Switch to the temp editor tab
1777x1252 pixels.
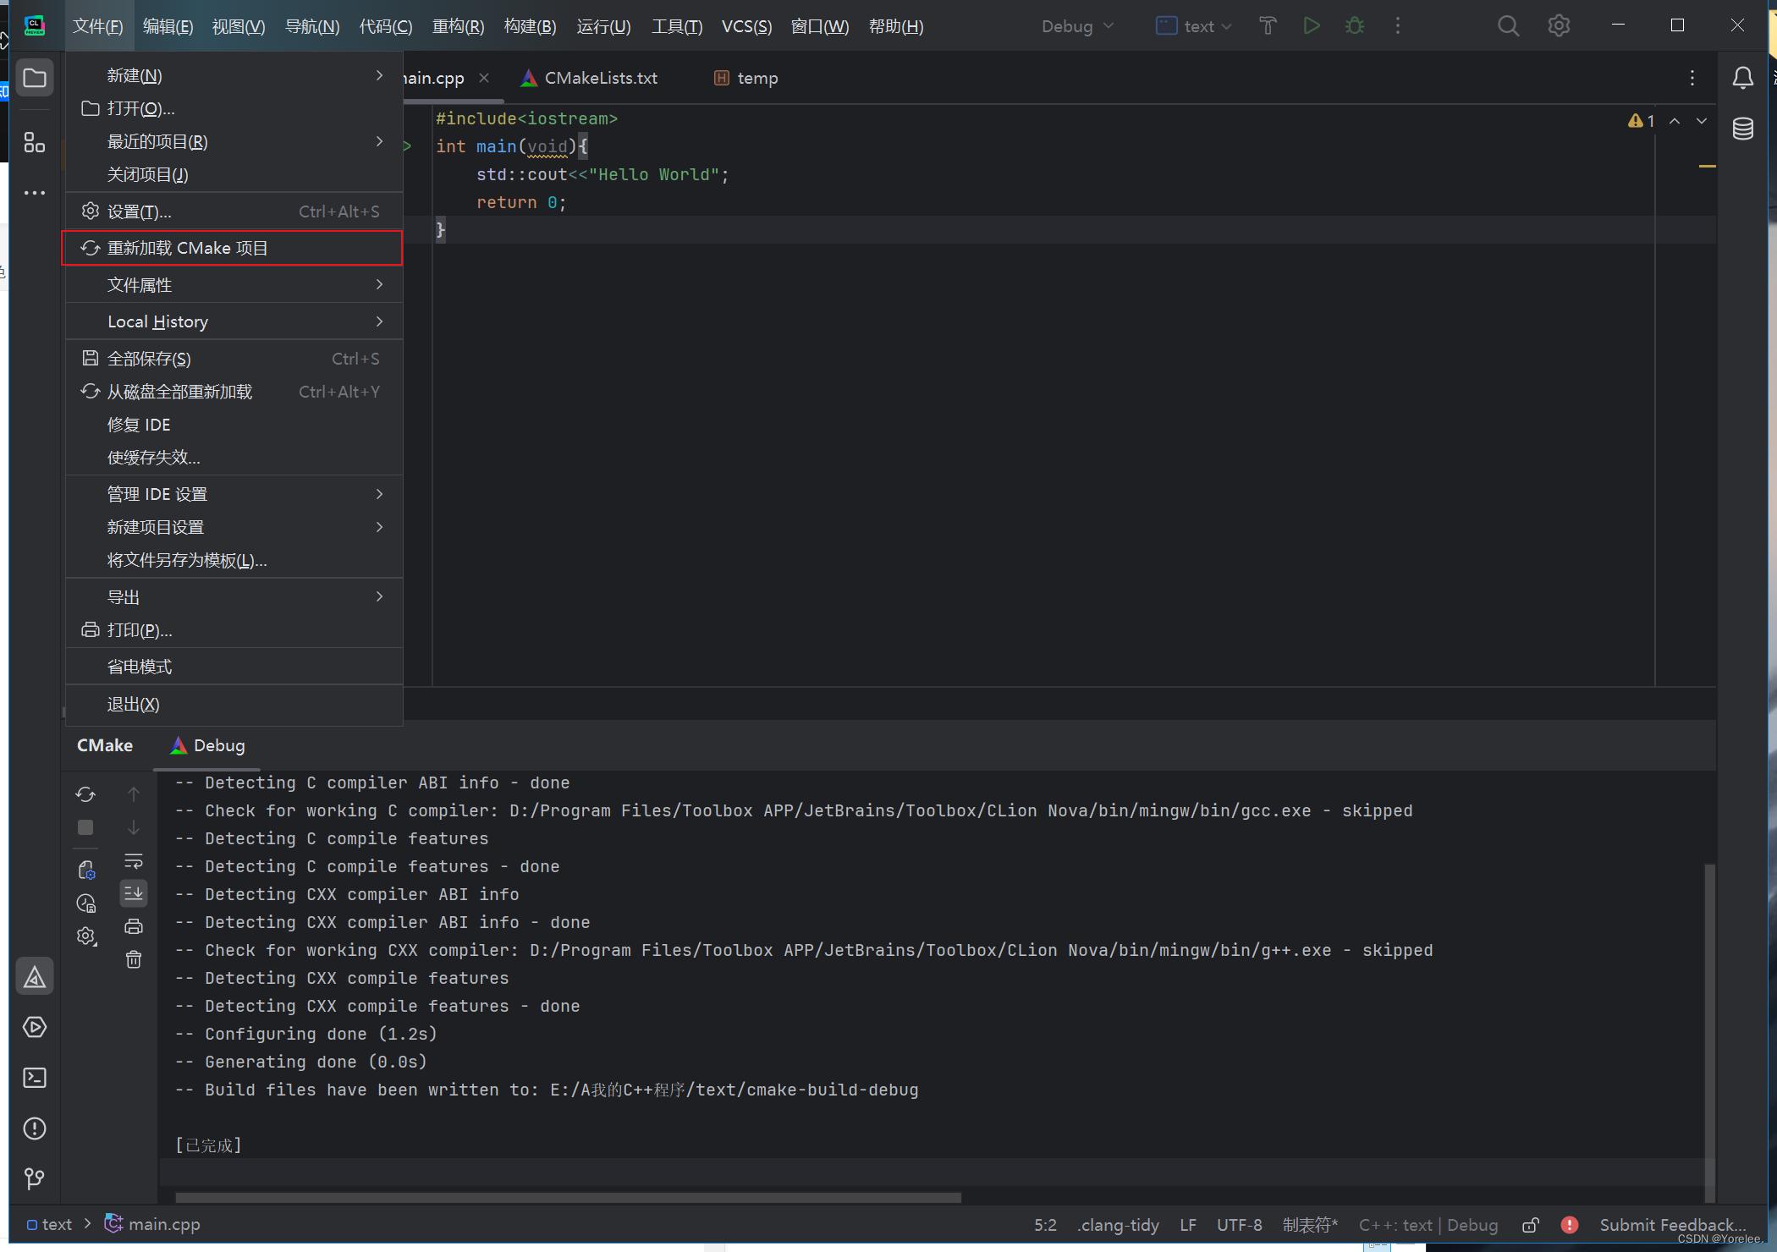(746, 79)
